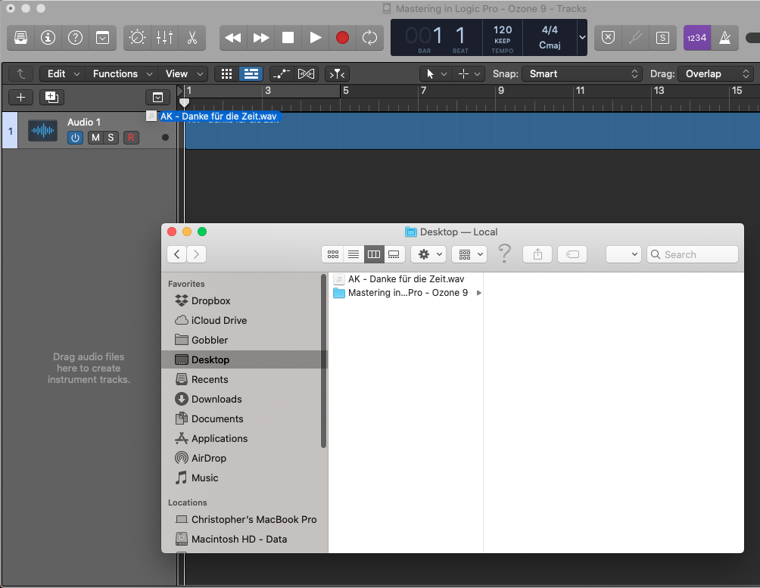Open the Inspector info icon
This screenshot has width=760, height=588.
48,38
